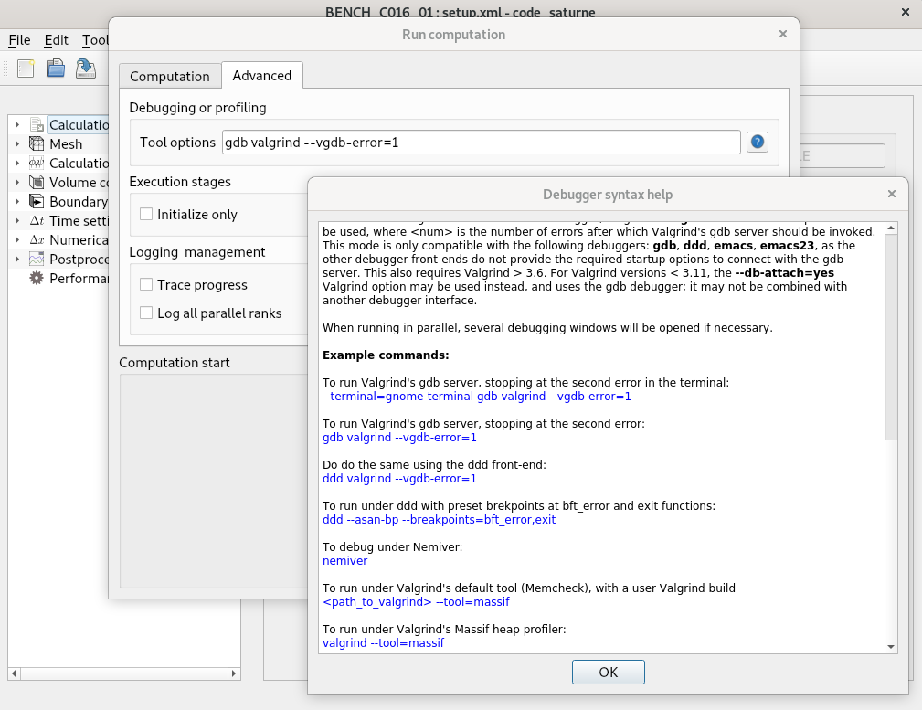
Task: Click the Boundary conditions icon
Action: coord(35,201)
